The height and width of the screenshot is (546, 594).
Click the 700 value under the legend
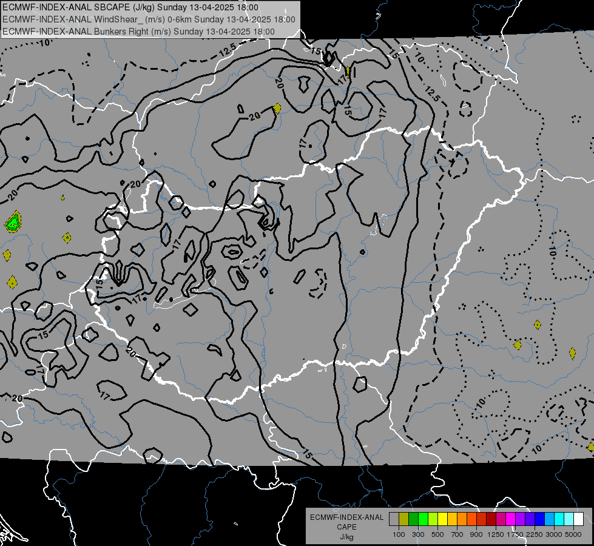[x=457, y=534]
